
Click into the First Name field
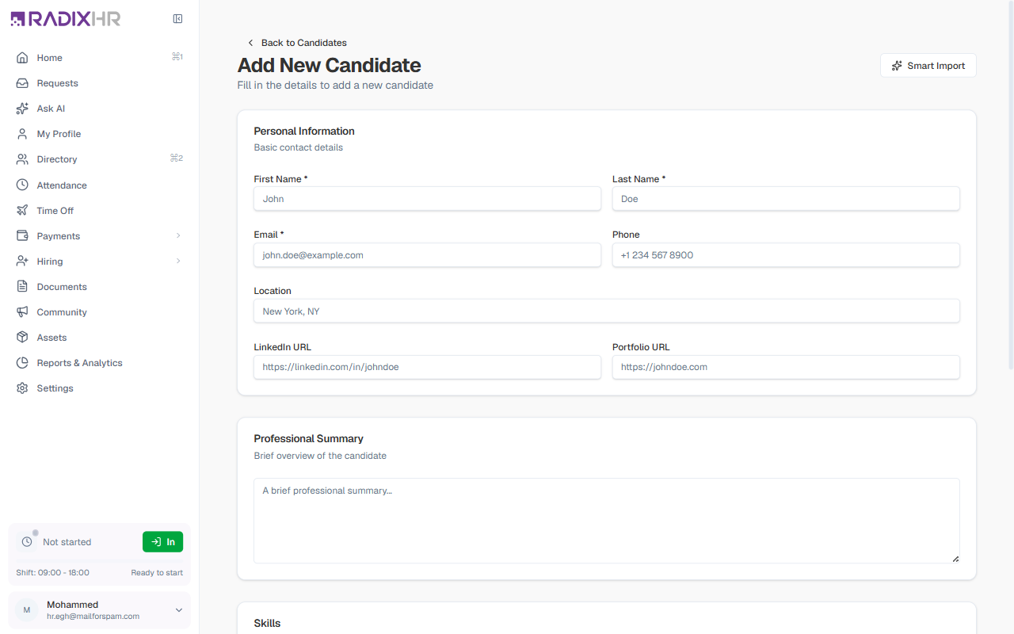click(427, 199)
